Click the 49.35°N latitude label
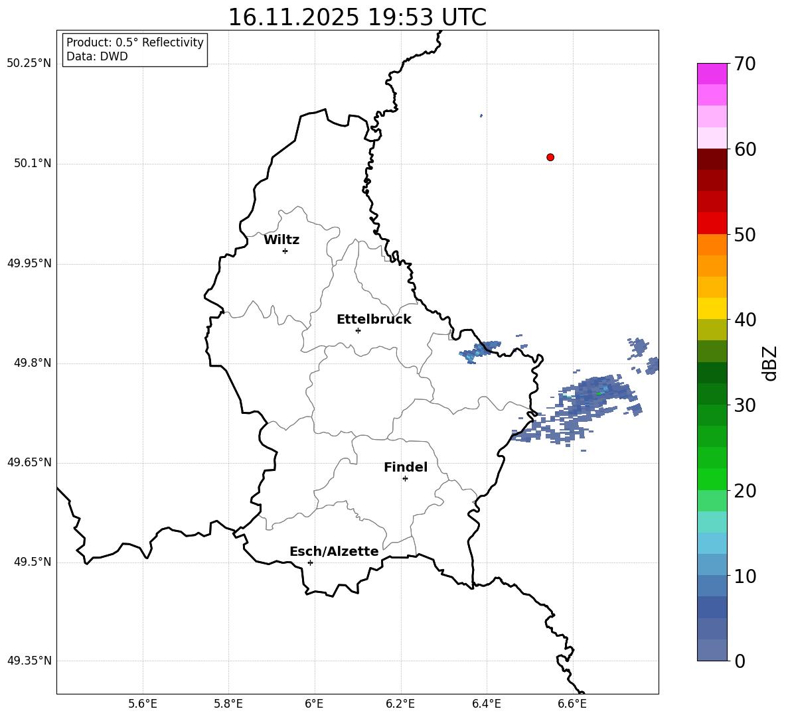Screen dimensions: 786x717 tap(29, 661)
